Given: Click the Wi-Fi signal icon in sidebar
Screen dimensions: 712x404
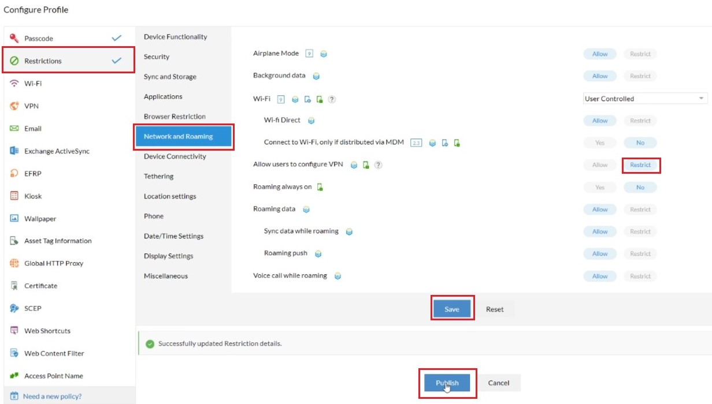Looking at the screenshot, I should (14, 84).
